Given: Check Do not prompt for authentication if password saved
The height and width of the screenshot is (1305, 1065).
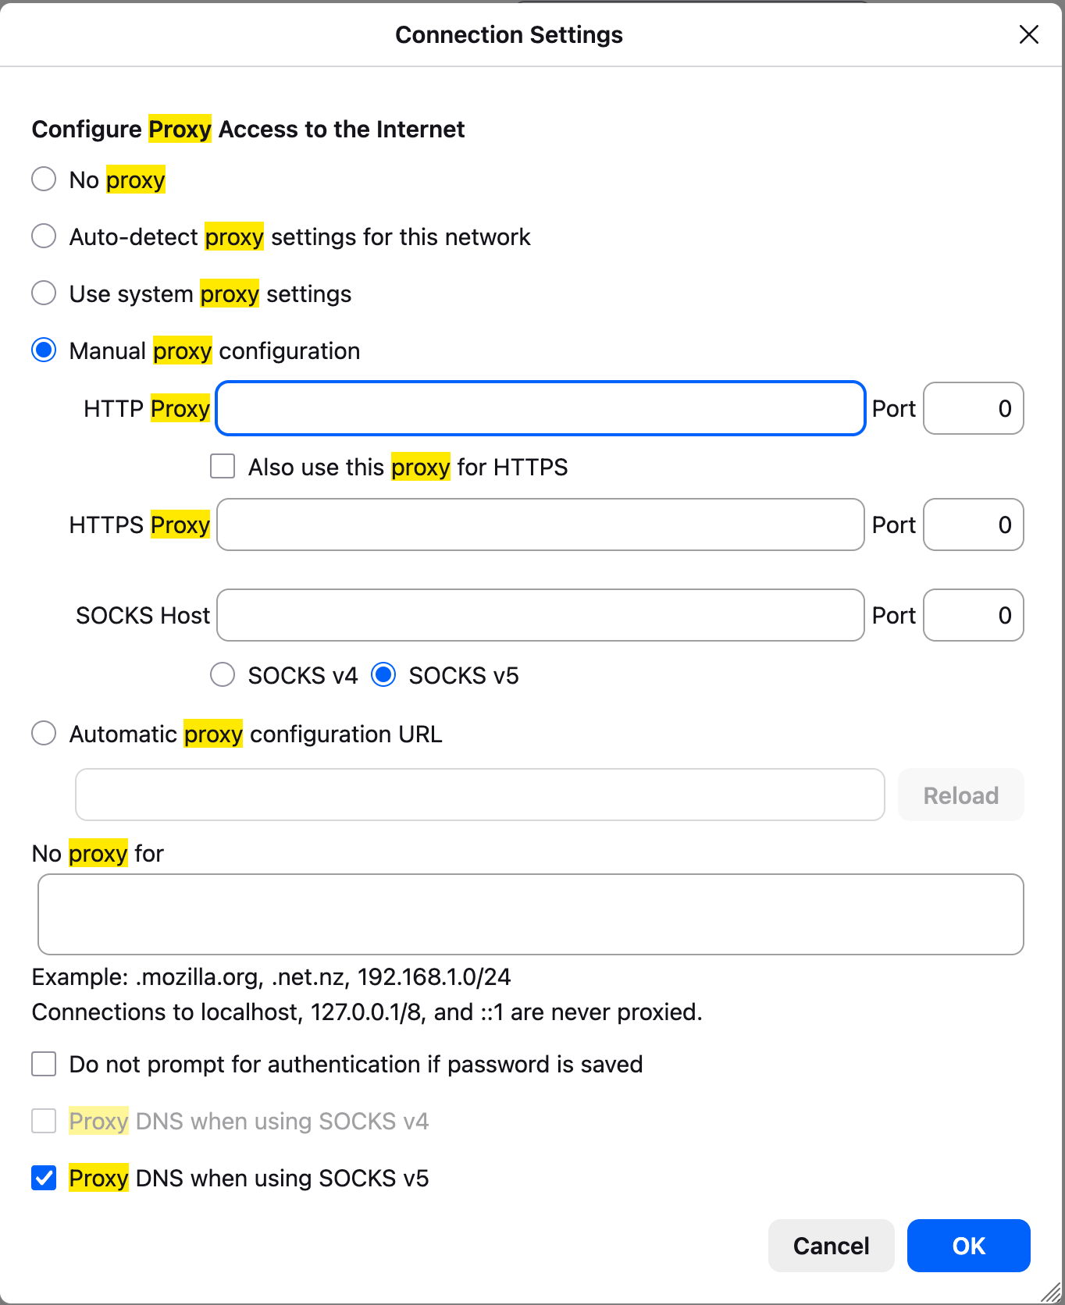Looking at the screenshot, I should click(x=44, y=1063).
